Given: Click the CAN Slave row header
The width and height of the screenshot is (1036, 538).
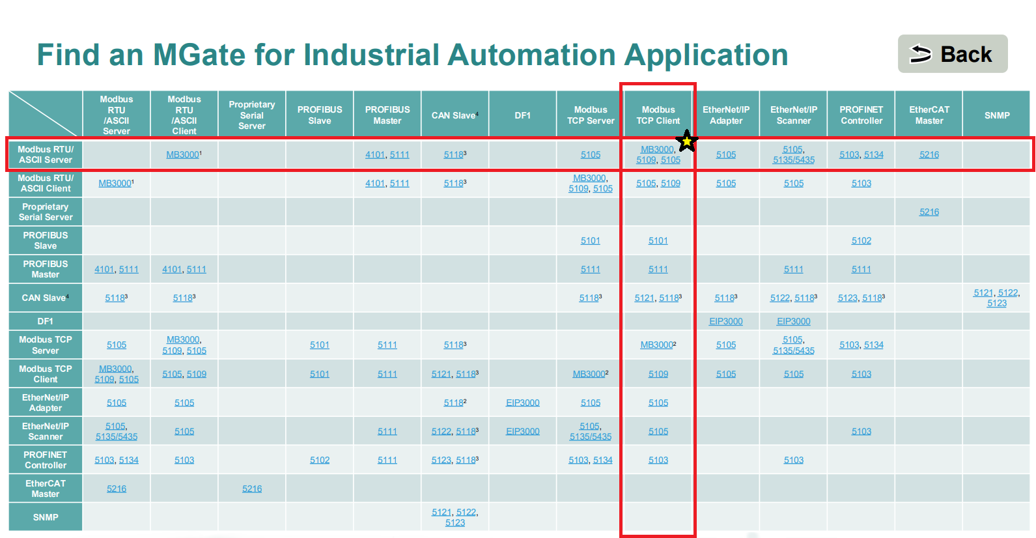Looking at the screenshot, I should (46, 298).
